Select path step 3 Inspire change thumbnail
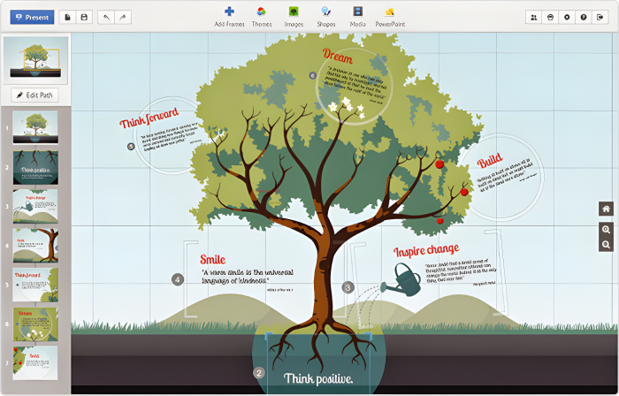The width and height of the screenshot is (619, 396). point(35,206)
